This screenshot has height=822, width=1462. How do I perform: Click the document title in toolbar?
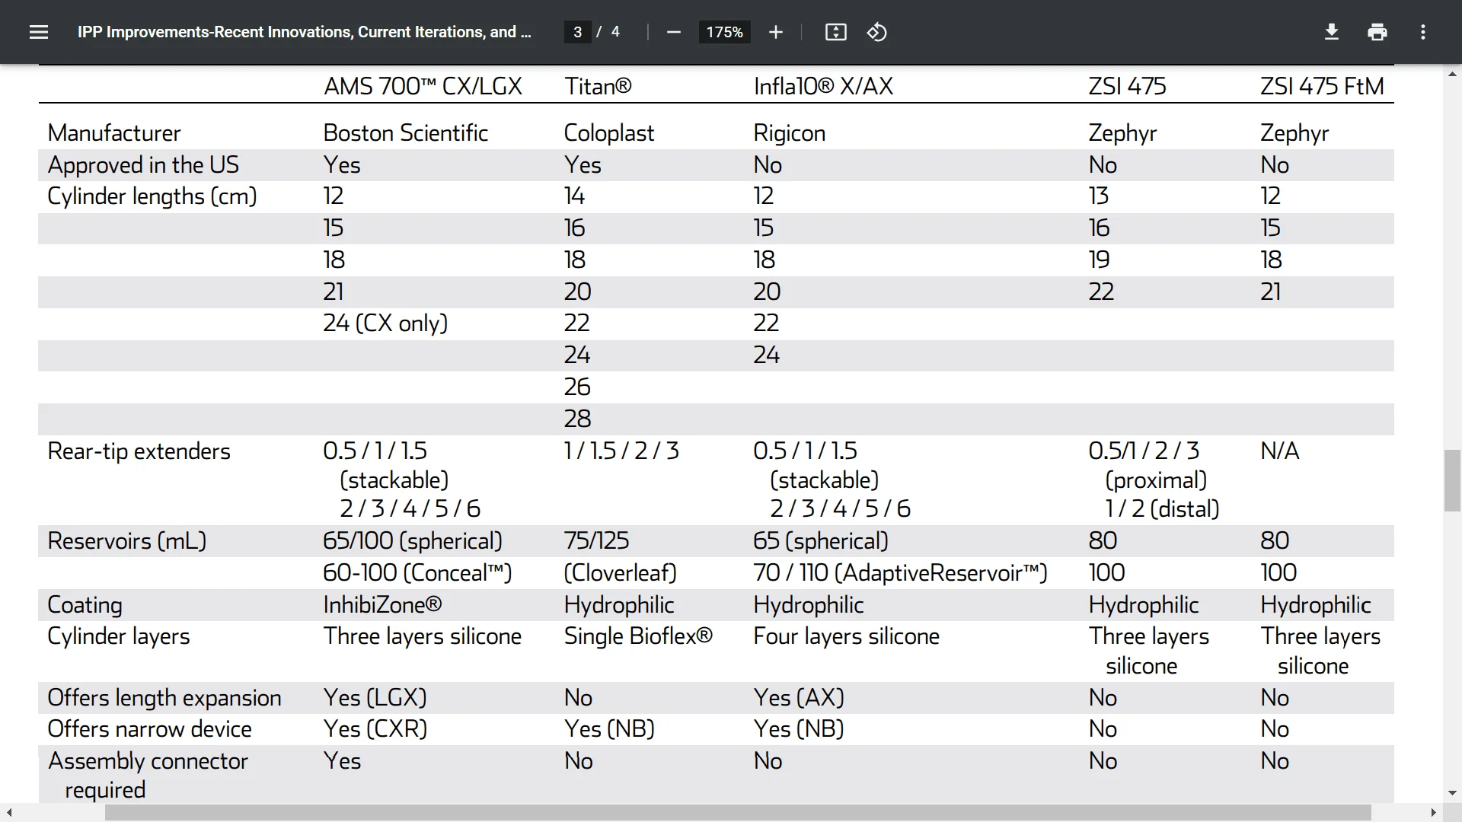click(305, 32)
